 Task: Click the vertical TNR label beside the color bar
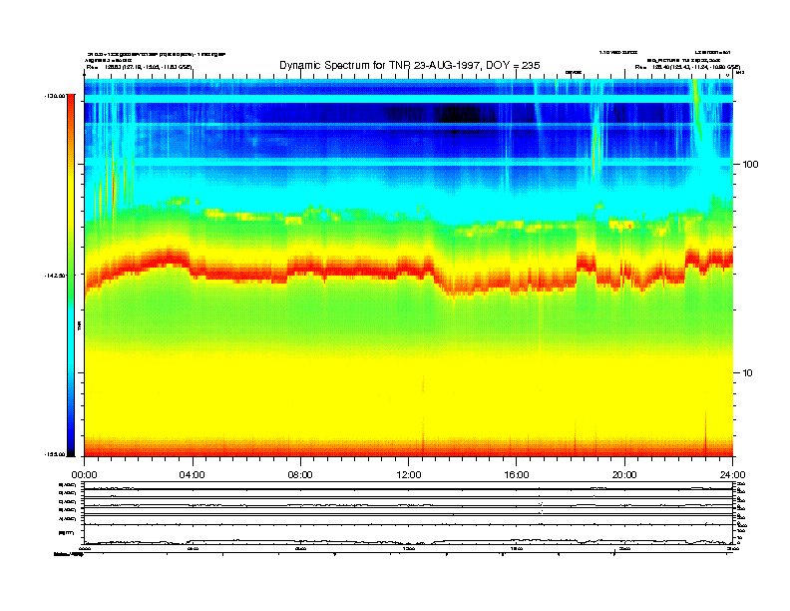79,325
